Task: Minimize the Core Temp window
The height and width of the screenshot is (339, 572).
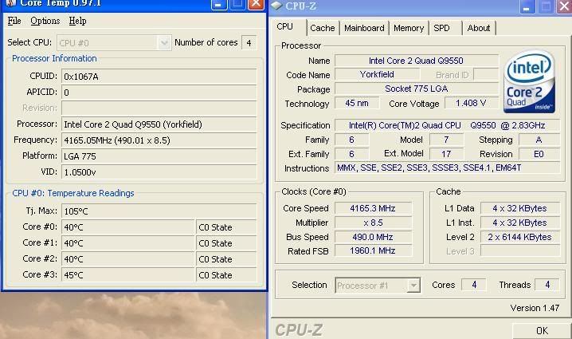Action: pos(220,4)
